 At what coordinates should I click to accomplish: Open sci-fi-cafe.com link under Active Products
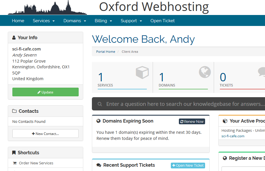[x=233, y=136]
